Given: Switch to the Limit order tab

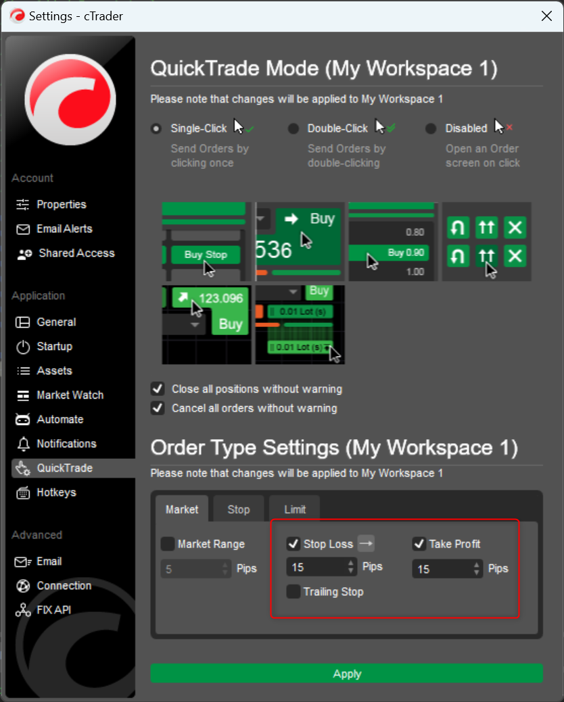Looking at the screenshot, I should coord(295,509).
